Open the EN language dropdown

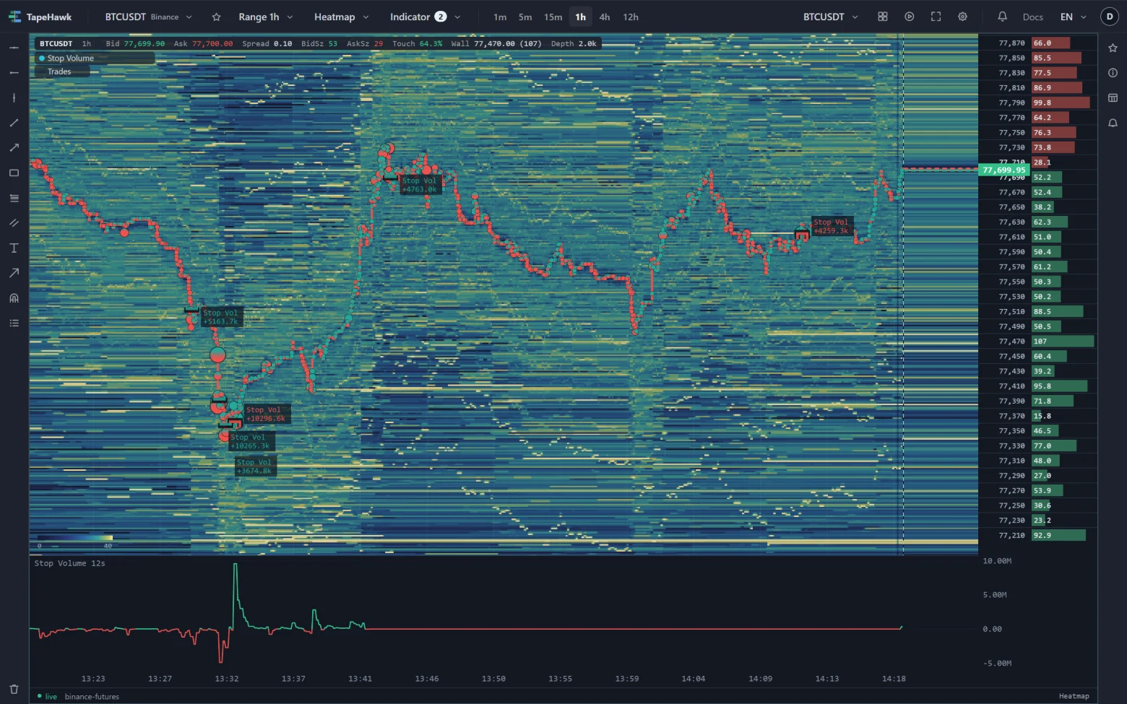point(1073,17)
